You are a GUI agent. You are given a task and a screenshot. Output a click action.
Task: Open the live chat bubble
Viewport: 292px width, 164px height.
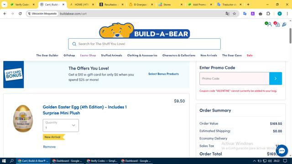(282, 151)
